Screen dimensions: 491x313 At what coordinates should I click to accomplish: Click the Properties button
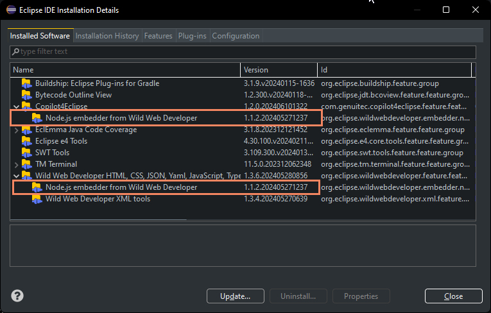(x=361, y=296)
